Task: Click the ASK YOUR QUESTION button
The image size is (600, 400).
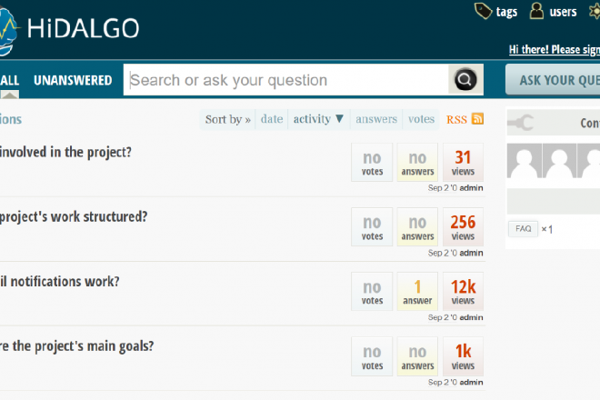Action: click(555, 80)
